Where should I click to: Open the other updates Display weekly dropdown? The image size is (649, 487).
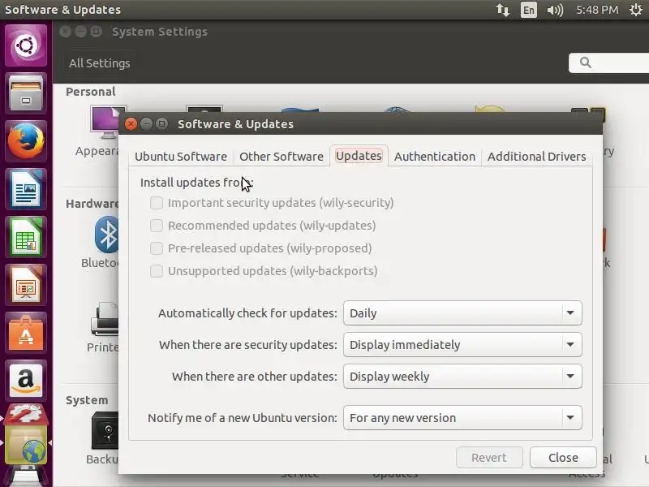coord(462,377)
